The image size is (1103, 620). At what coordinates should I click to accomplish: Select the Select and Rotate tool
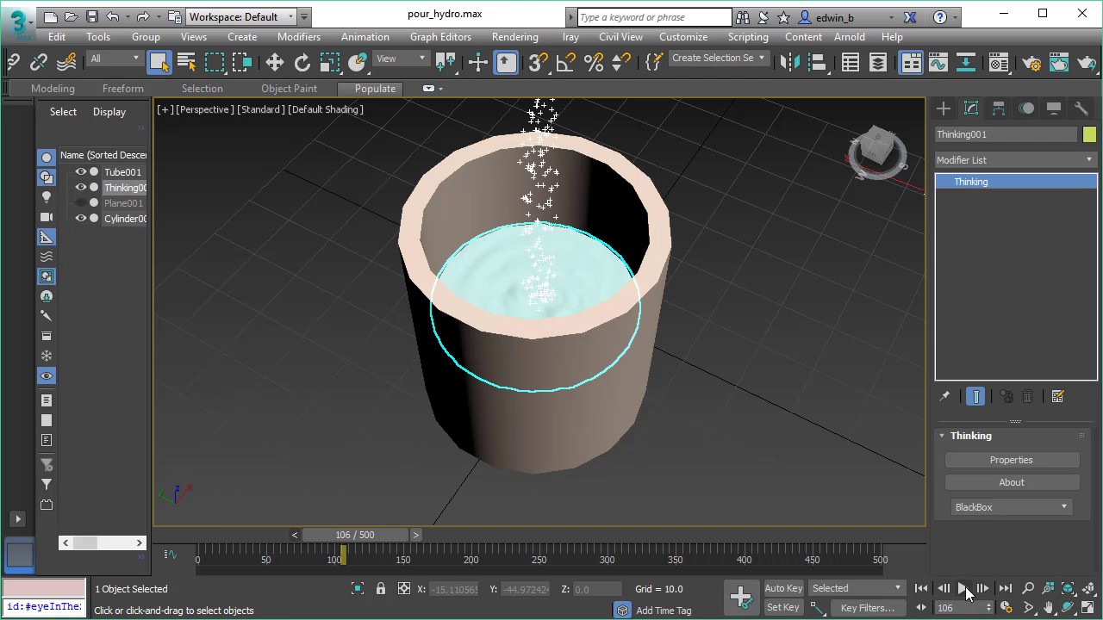click(302, 62)
